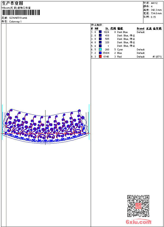164x227 pixels.
Task: Click the 'Cyan' description text
Action: pyautogui.click(x=120, y=50)
